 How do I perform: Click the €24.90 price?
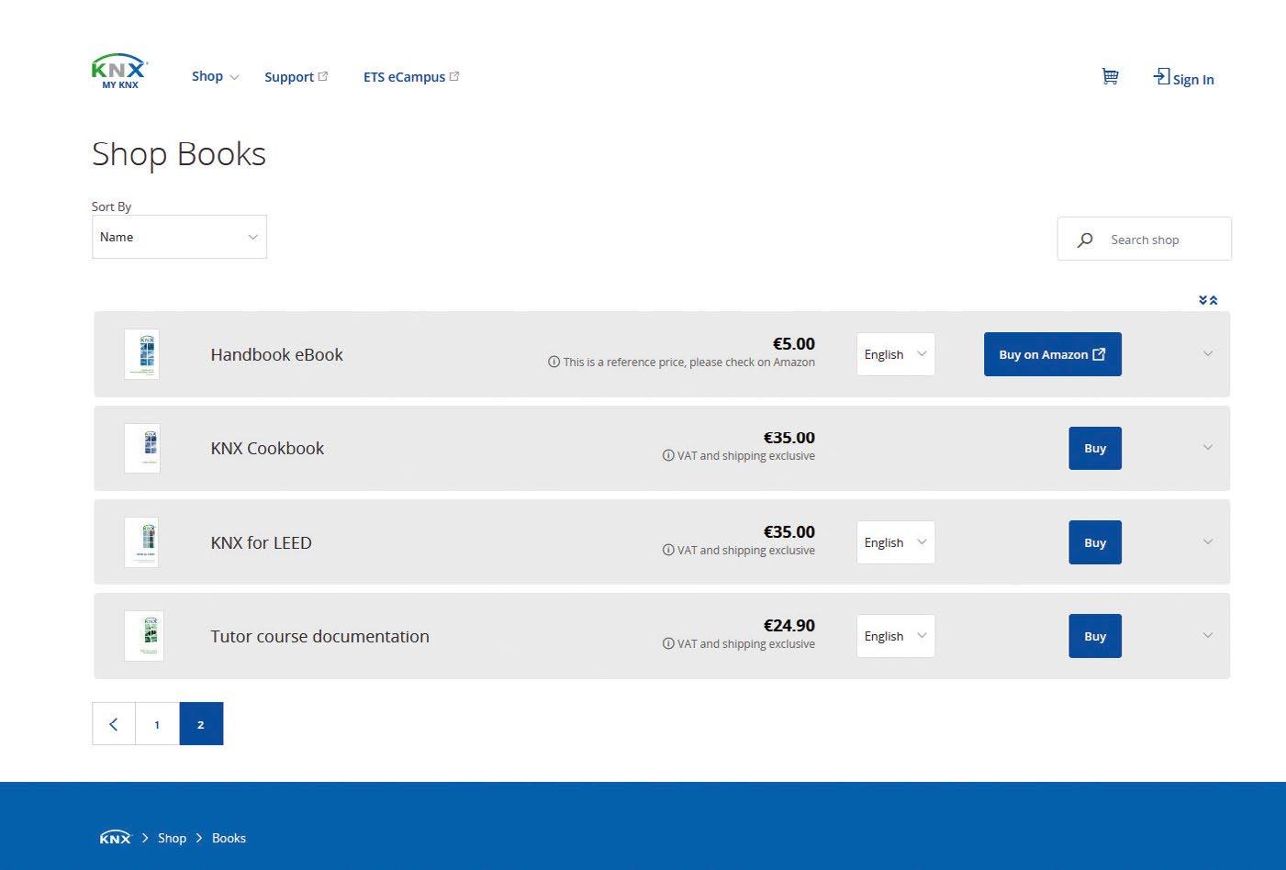click(x=788, y=626)
